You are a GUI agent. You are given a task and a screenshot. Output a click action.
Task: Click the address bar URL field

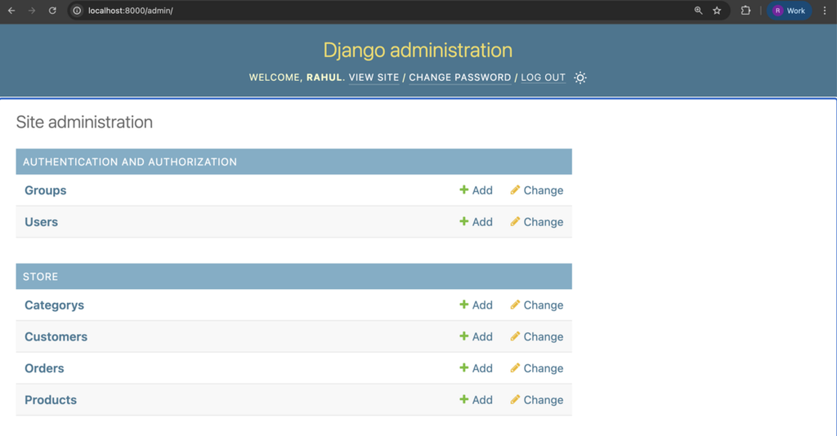(327, 11)
